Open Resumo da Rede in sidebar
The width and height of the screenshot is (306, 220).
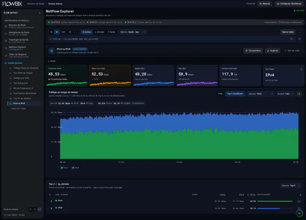pos(22,26)
